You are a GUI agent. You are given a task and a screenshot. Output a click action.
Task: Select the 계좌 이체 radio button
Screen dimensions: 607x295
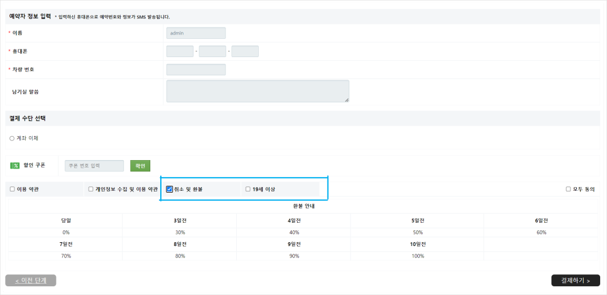(x=12, y=138)
